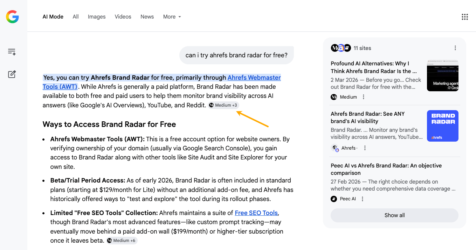The height and width of the screenshot is (250, 476).
Task: Select the News tab
Action: pyautogui.click(x=147, y=16)
